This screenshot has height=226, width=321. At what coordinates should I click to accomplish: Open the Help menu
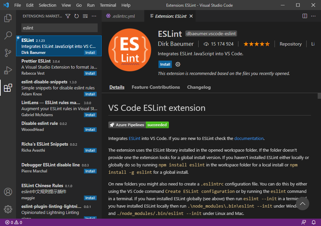point(126,5)
